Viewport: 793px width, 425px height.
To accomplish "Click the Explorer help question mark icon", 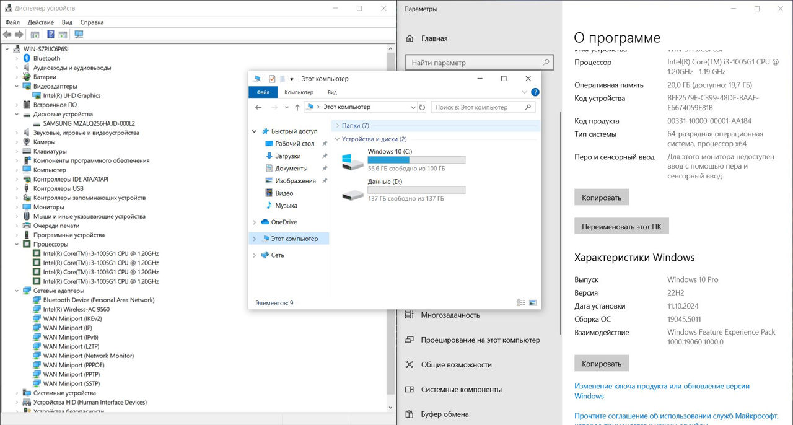I will (x=535, y=92).
